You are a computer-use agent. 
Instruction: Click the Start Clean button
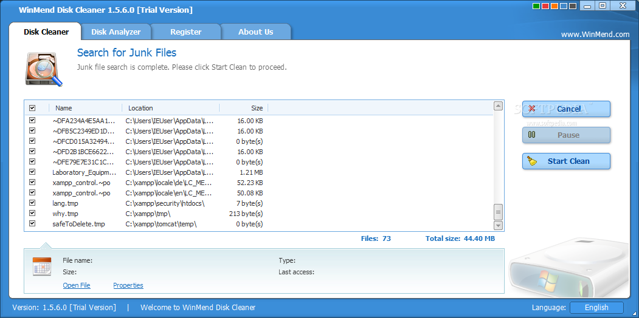567,161
